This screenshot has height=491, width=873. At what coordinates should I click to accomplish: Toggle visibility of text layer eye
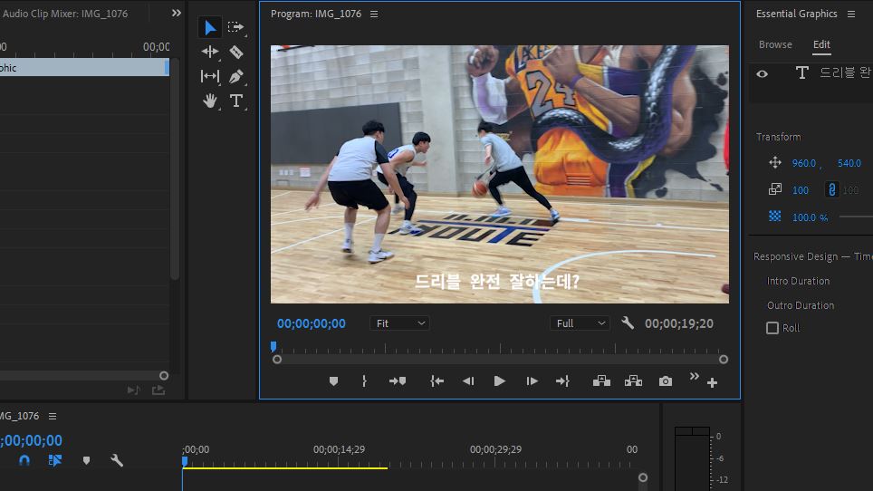pos(763,73)
